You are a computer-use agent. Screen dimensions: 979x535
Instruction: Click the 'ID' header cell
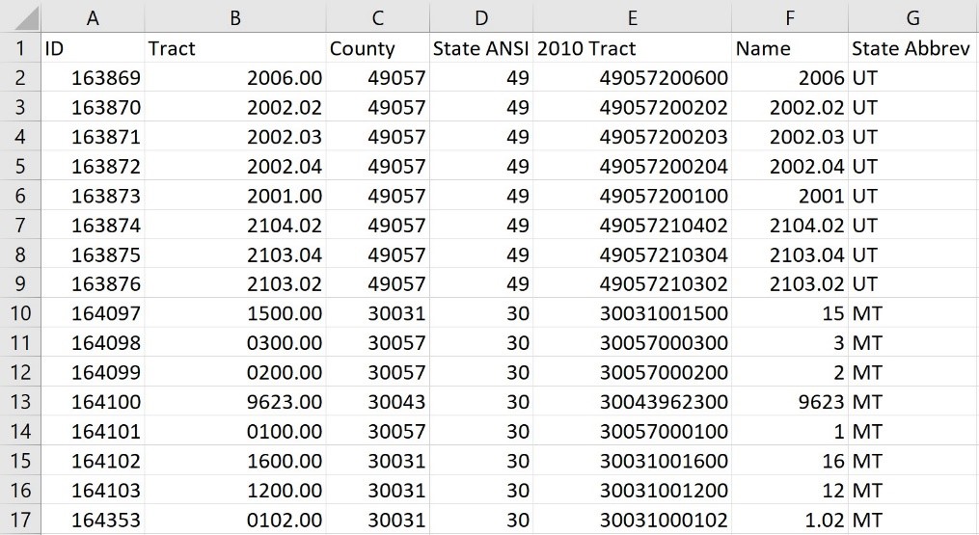pos(93,48)
